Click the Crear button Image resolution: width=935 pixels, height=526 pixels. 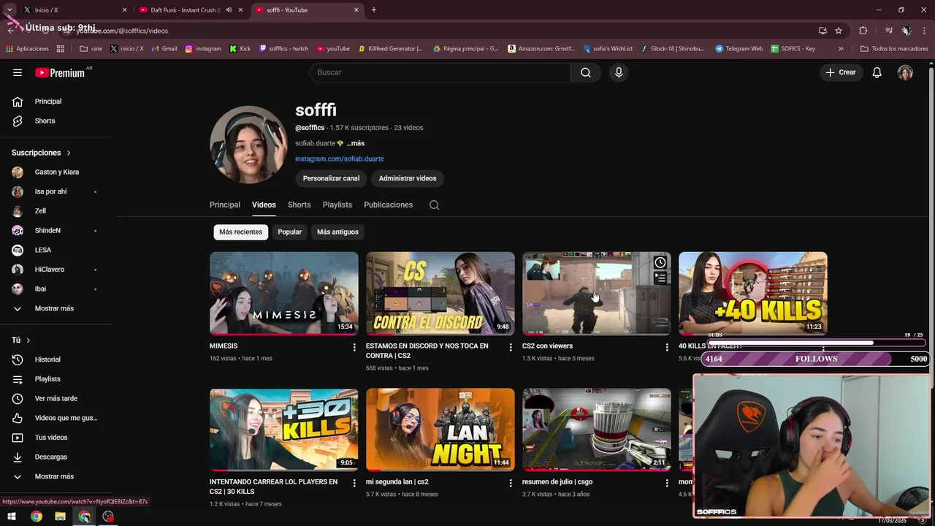[841, 72]
